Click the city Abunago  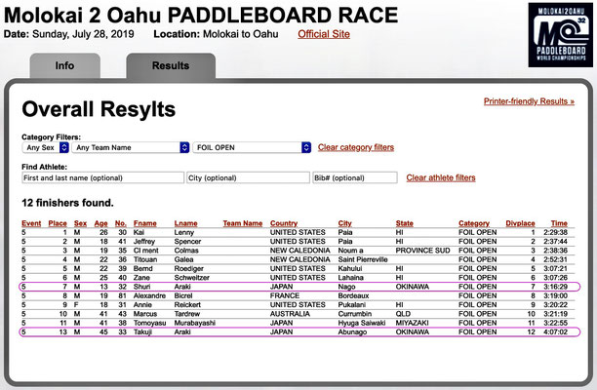point(352,332)
